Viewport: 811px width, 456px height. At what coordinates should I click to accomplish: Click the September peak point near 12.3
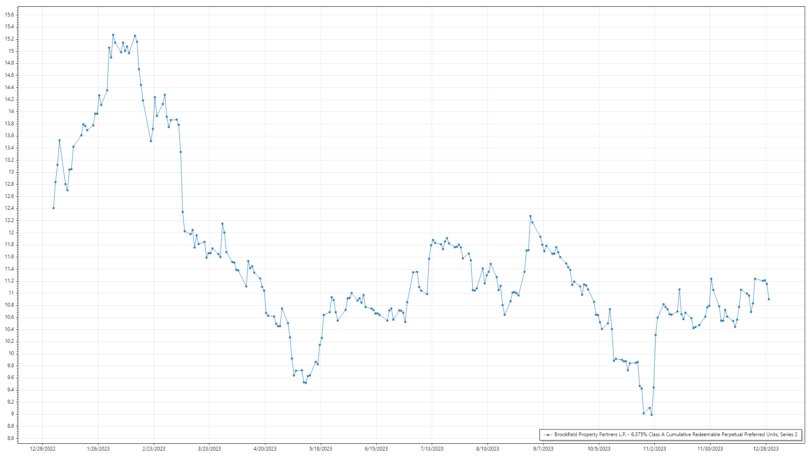[531, 216]
